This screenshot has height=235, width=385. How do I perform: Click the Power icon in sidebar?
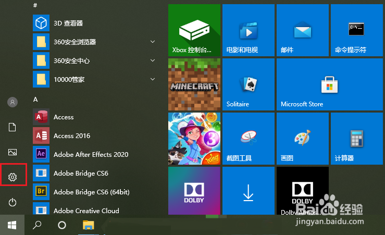point(13,202)
